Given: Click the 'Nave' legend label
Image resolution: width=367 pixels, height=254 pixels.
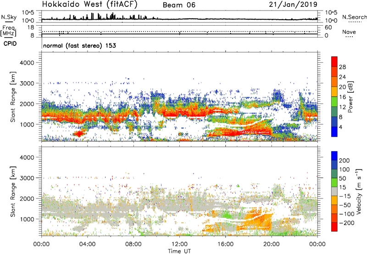Looking at the screenshot, I should click(x=349, y=32).
